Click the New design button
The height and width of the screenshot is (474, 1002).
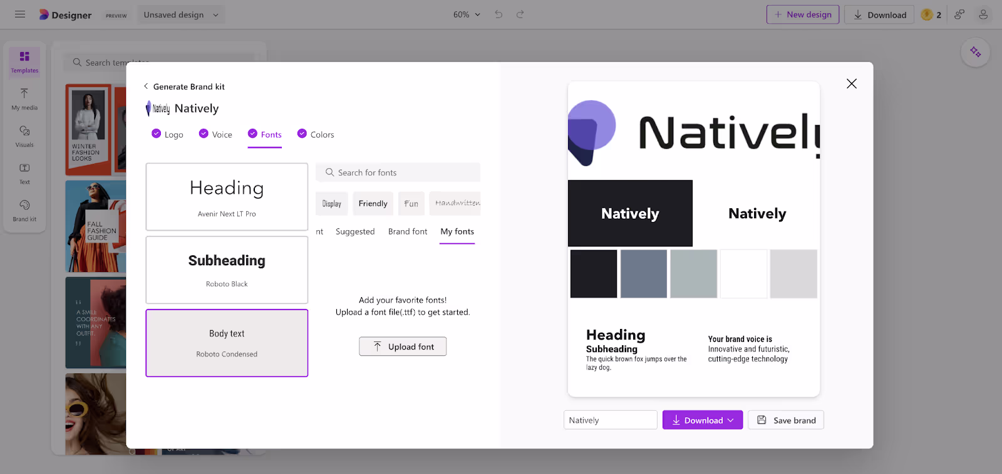[803, 14]
